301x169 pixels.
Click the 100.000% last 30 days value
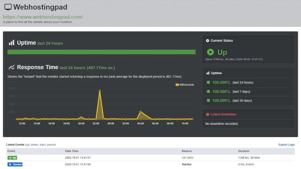point(221,100)
